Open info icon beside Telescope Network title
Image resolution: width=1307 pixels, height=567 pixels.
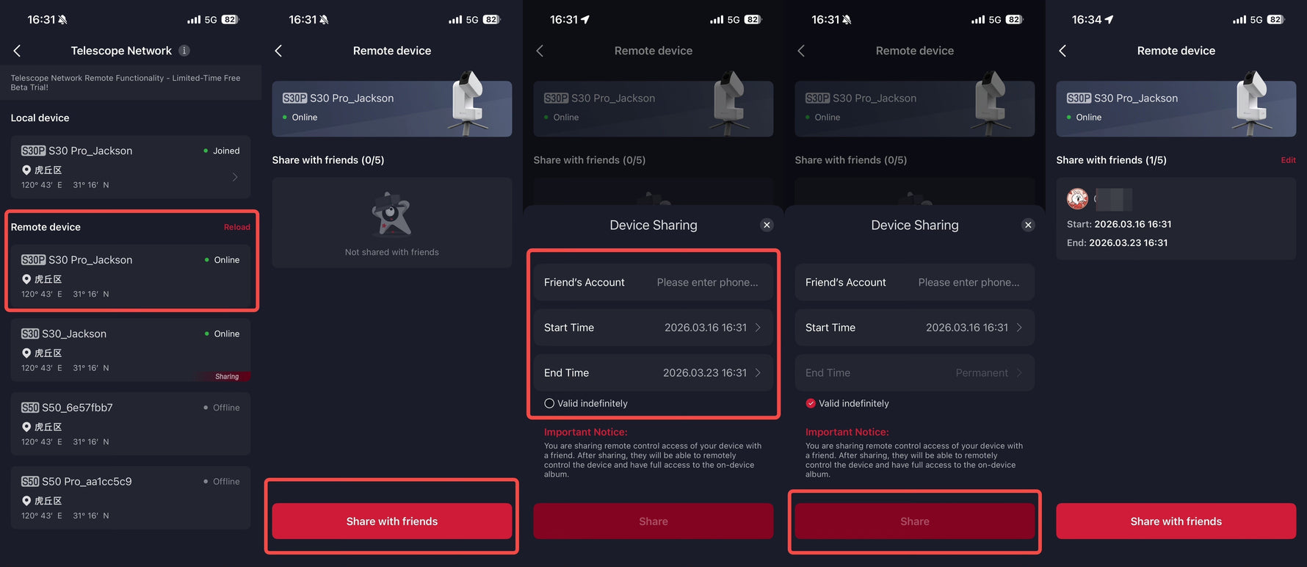(x=184, y=51)
